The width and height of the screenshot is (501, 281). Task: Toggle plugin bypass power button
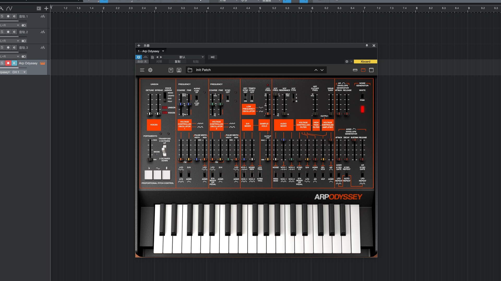point(139,57)
